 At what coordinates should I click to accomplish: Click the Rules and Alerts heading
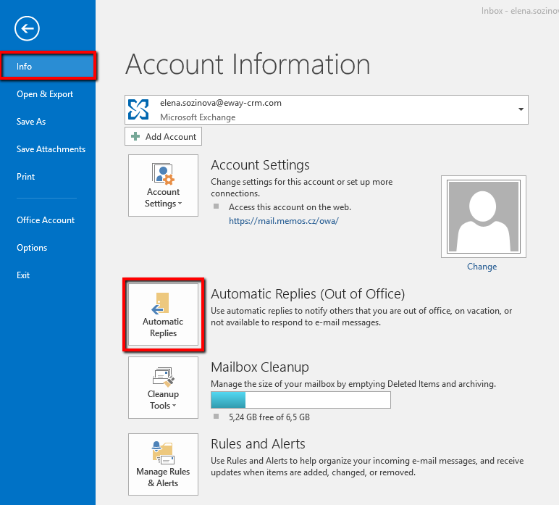coord(258,443)
